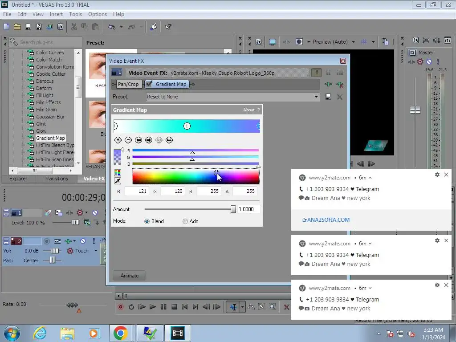456x342 pixels.
Task: Open Google Chrome from the taskbar
Action: [x=120, y=333]
